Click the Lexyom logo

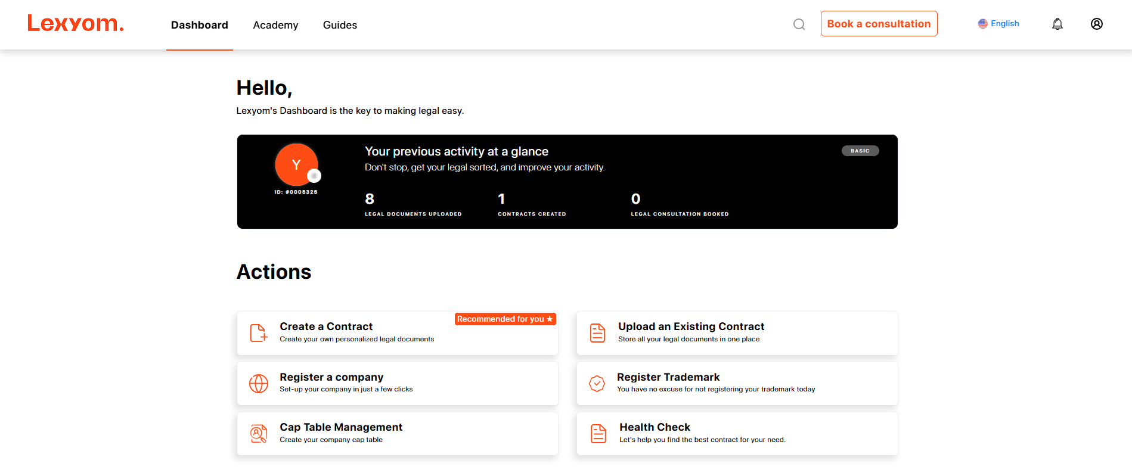click(75, 23)
